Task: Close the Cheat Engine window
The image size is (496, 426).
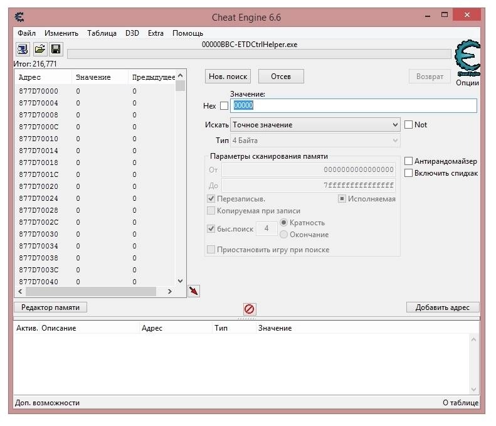Action: (467, 15)
